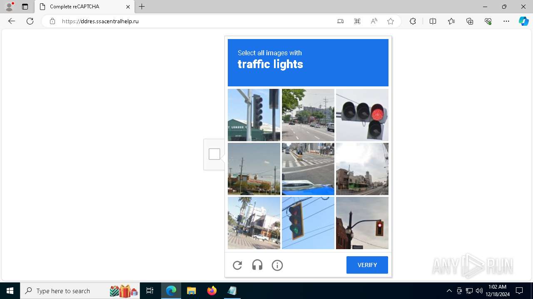
Task: Open the Favorites list icon
Action: (451, 21)
